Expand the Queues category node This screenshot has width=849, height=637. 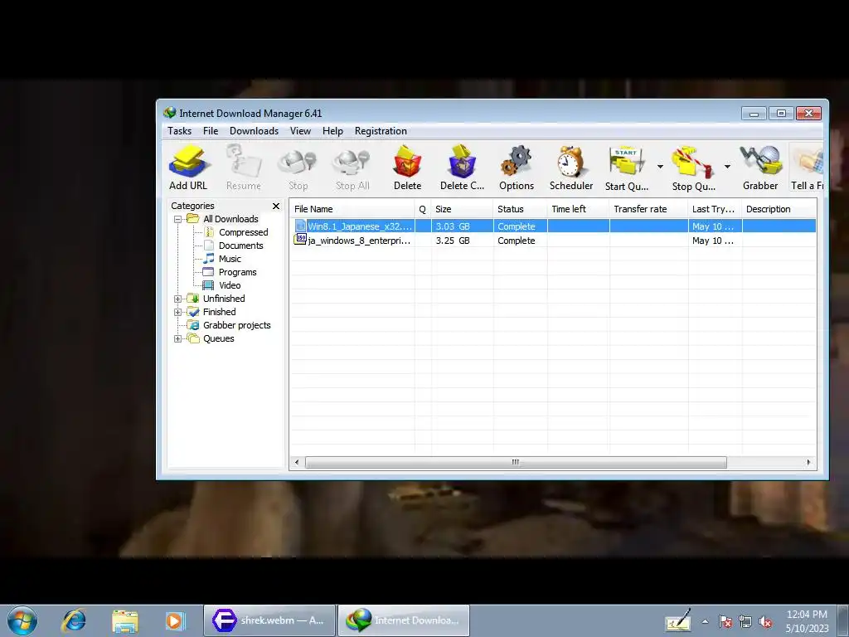tap(177, 338)
